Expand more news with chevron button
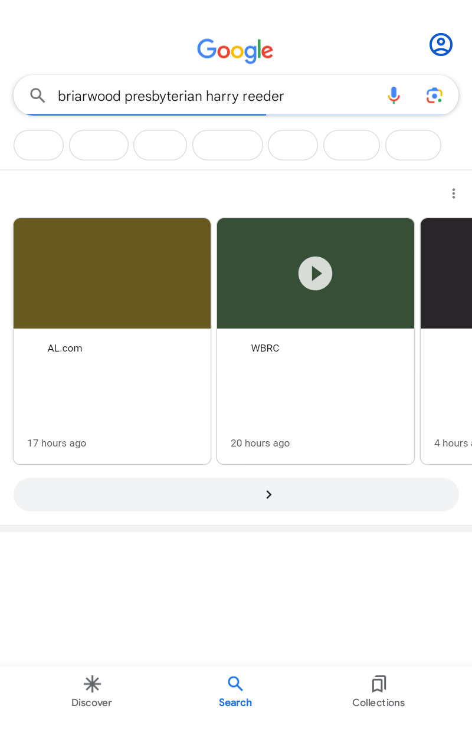 tap(236, 494)
